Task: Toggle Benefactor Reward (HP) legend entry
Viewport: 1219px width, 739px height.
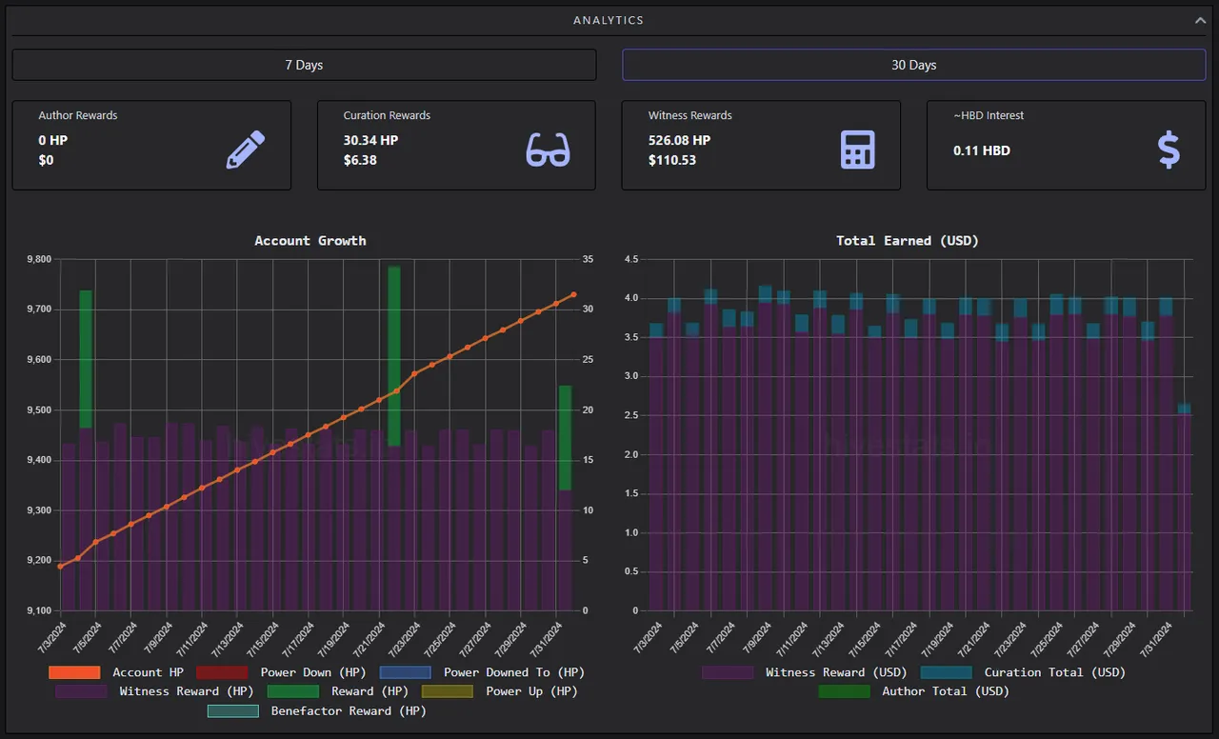Action: [x=316, y=710]
